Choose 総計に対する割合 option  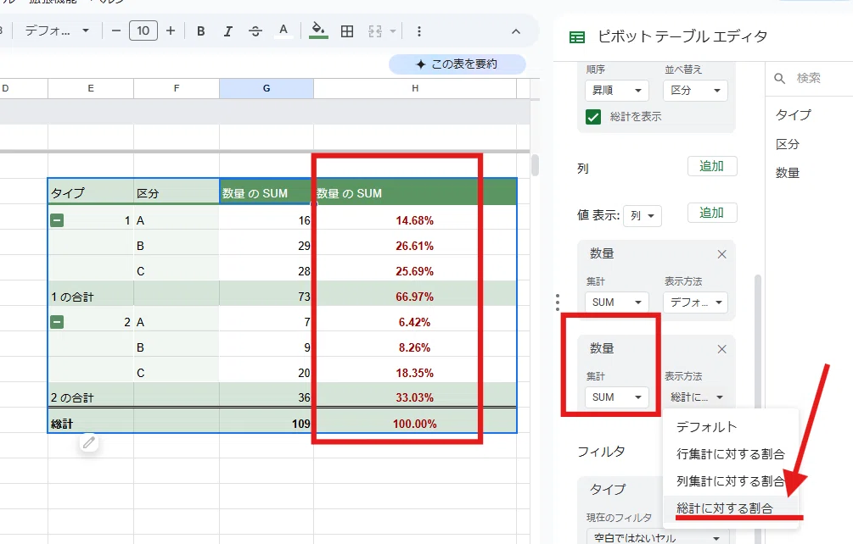pos(731,508)
